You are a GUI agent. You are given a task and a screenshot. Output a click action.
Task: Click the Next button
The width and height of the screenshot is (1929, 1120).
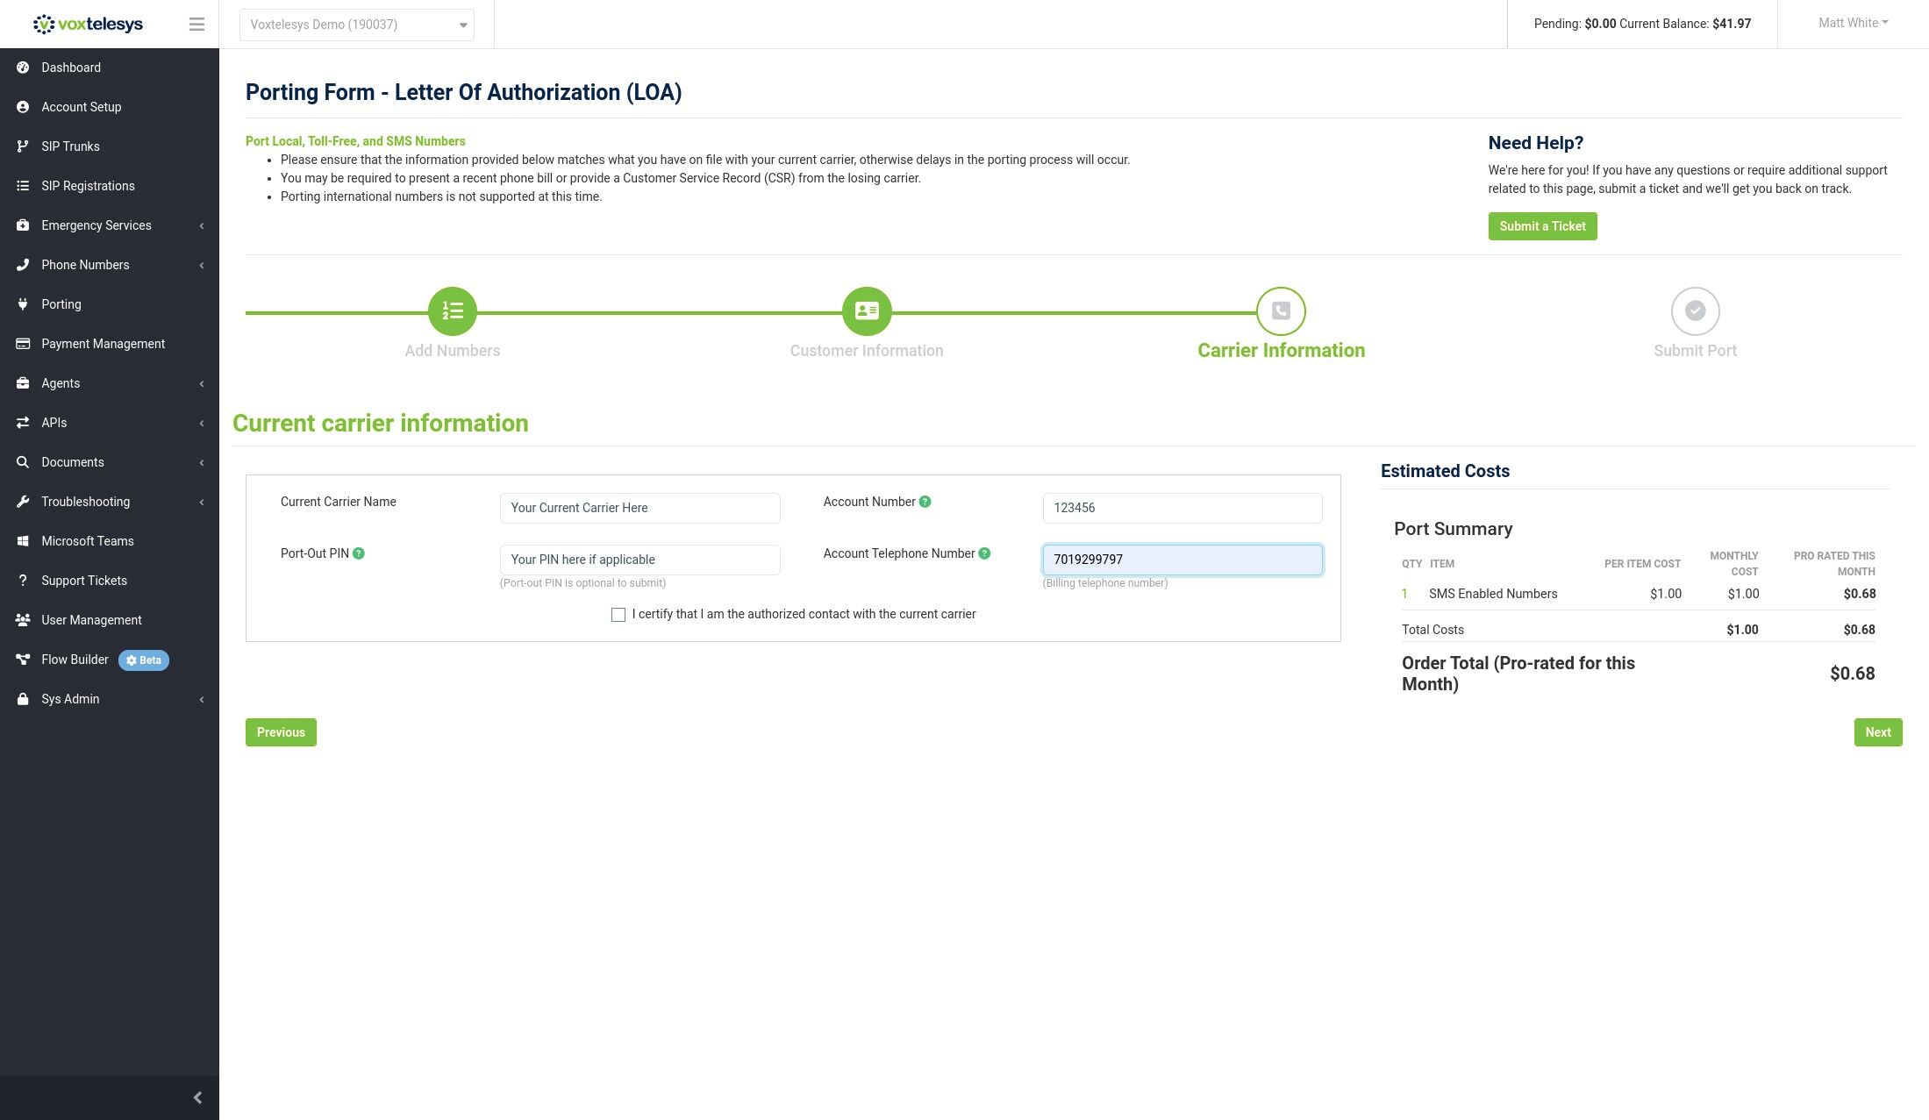click(x=1878, y=732)
